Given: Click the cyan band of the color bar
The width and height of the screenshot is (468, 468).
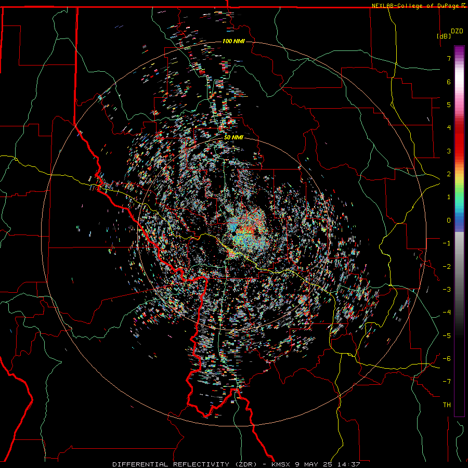Looking at the screenshot, I should click(x=459, y=206).
